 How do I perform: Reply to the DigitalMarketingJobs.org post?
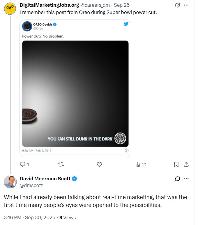click(x=23, y=165)
